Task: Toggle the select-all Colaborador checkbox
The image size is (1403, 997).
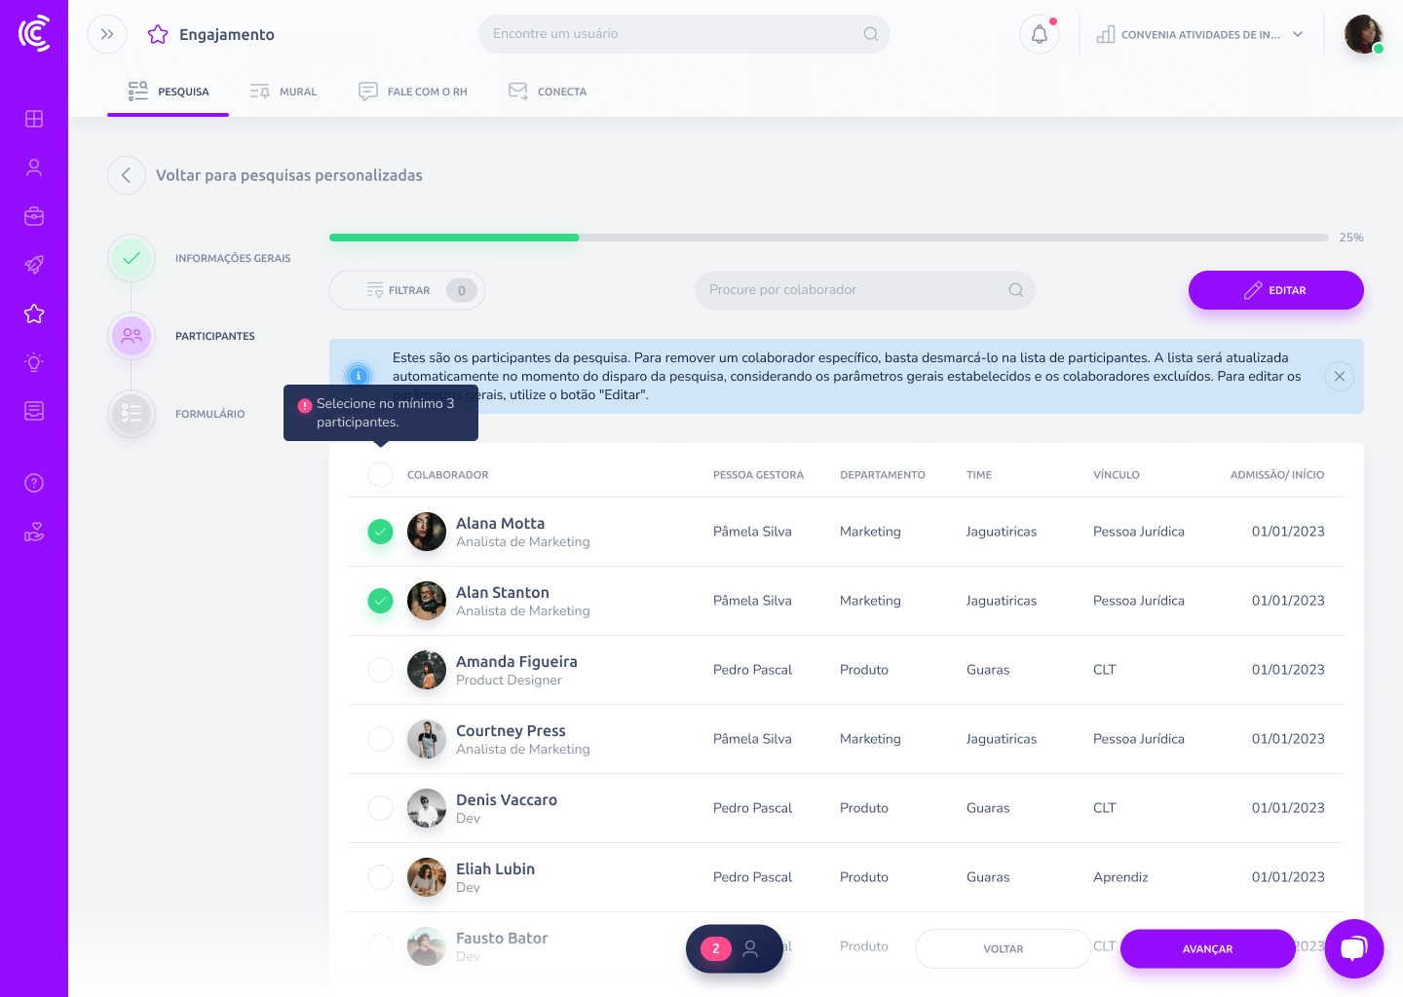Action: [x=380, y=475]
